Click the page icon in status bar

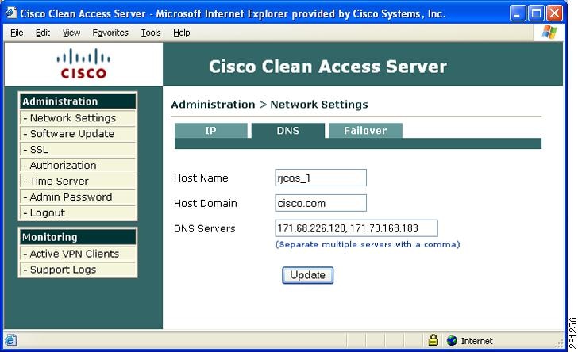pos(10,340)
